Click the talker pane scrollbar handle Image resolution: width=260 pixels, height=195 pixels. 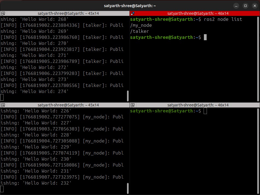coord(128,96)
